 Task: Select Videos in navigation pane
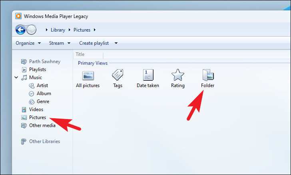[x=36, y=109]
